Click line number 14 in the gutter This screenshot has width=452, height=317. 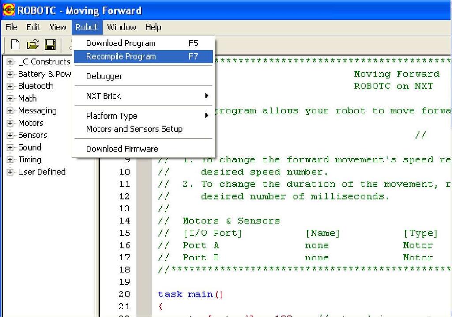click(124, 221)
